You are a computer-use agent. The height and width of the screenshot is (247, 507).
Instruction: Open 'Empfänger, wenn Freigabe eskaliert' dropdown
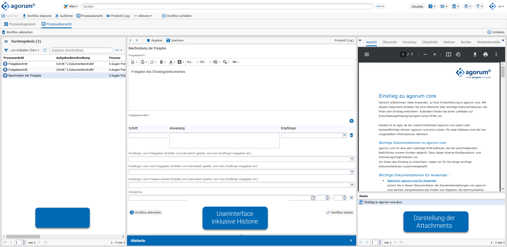tap(352, 185)
